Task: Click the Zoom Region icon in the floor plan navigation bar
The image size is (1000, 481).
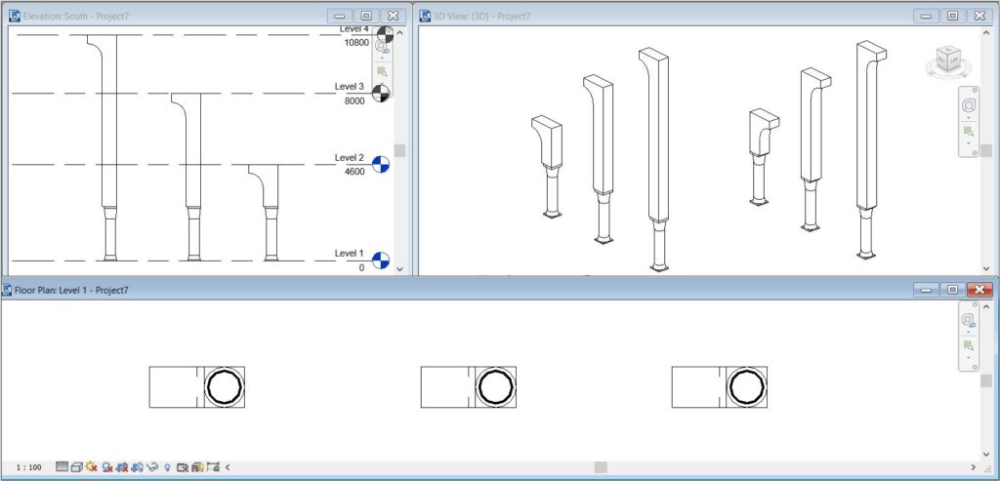Action: click(x=969, y=346)
